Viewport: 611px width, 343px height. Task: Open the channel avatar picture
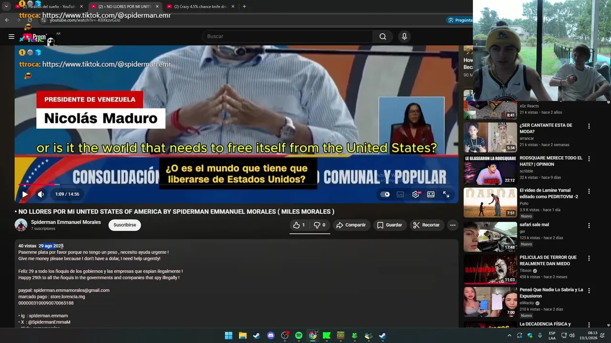pyautogui.click(x=21, y=225)
